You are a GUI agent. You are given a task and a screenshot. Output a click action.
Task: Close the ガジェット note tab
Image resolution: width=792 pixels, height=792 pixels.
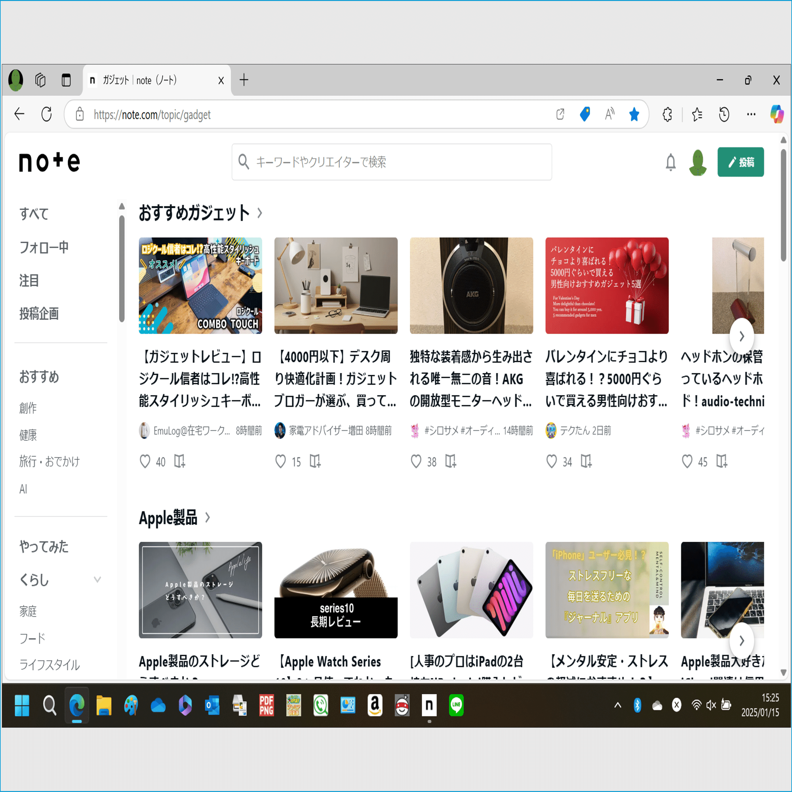point(221,80)
